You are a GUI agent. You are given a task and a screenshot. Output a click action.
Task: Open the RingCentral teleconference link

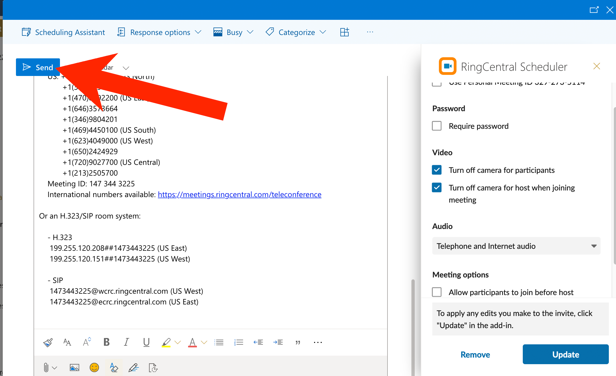coord(240,195)
